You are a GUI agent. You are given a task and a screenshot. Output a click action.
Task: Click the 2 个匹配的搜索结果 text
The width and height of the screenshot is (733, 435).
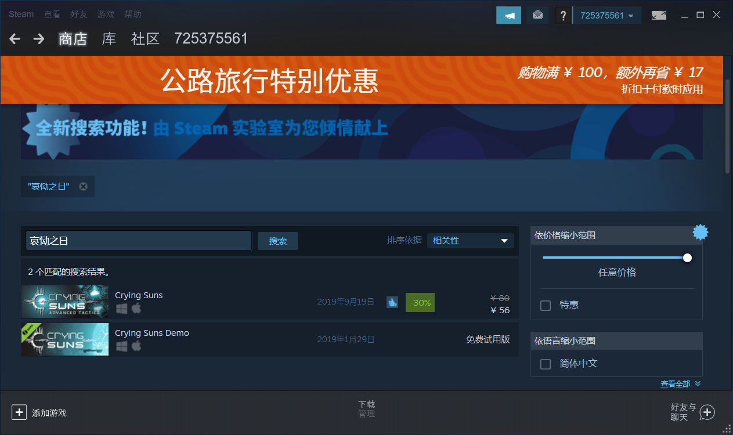[69, 271]
